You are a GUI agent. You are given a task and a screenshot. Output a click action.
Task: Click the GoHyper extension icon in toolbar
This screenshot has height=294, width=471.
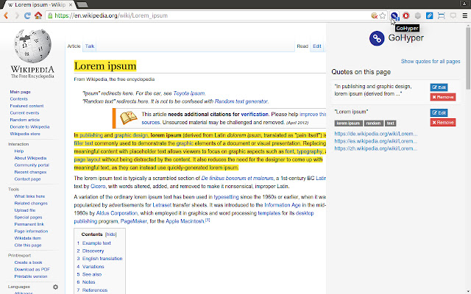pos(394,15)
